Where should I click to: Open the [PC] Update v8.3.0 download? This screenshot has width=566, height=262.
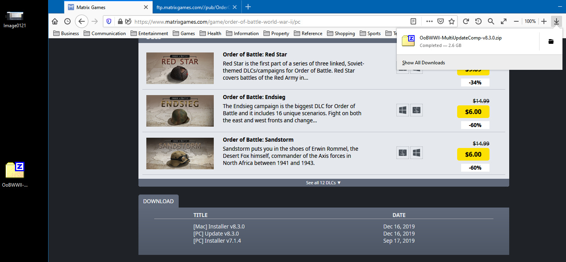[x=216, y=234]
